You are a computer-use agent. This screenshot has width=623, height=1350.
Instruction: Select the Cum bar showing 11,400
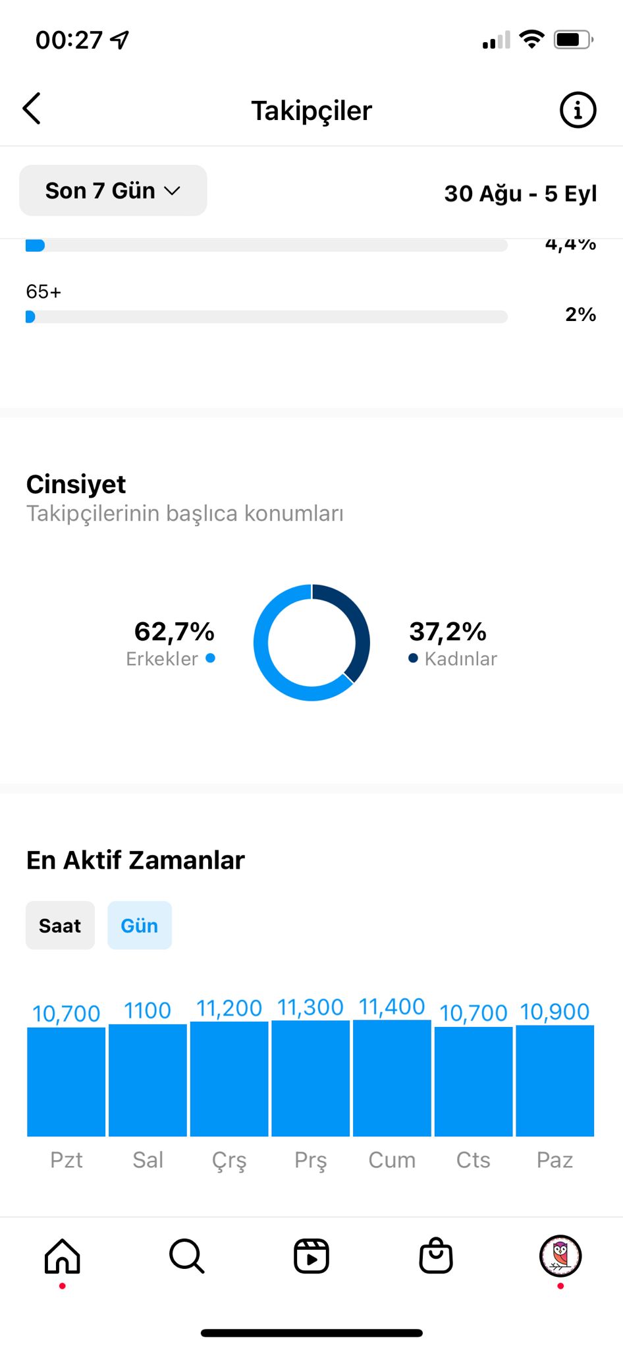(x=392, y=1078)
